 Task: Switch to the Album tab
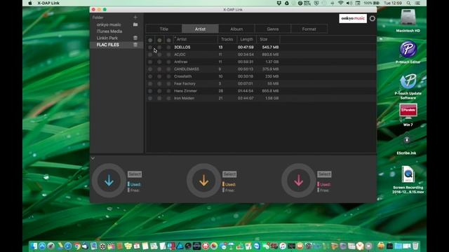point(236,29)
